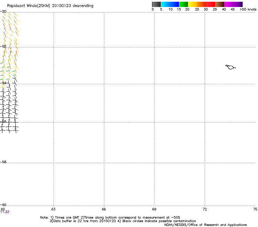This screenshot has height=227, width=258.
Task: Click the '45' legend scale label
Action: coord(233,9)
